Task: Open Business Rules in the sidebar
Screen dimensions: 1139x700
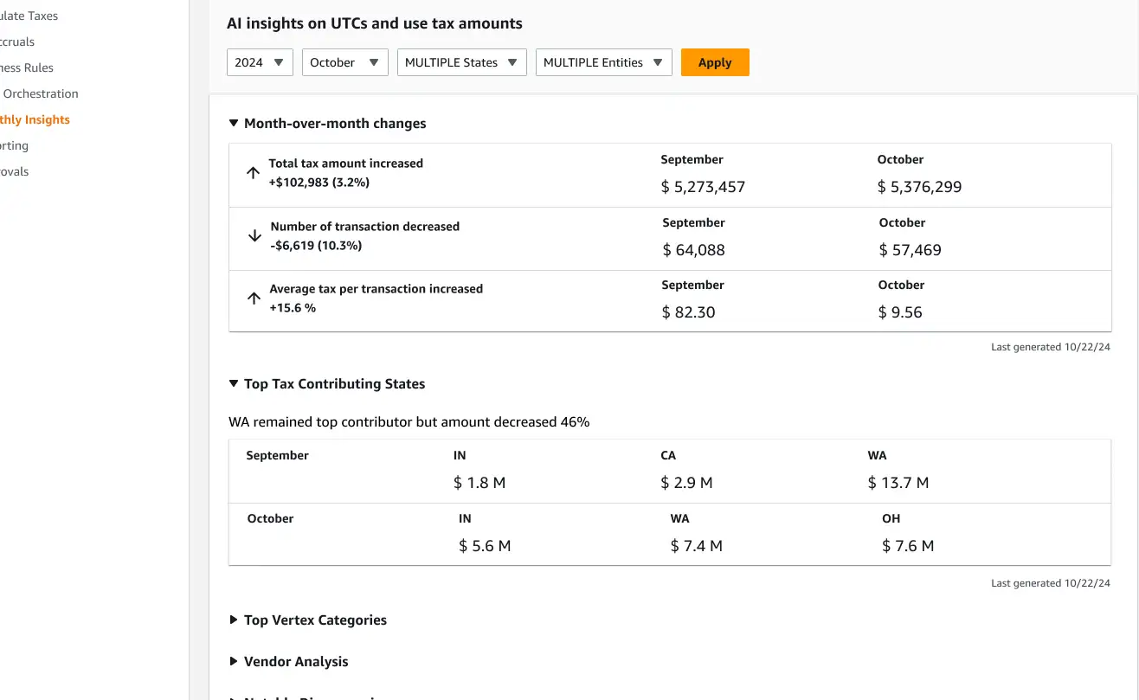Action: [27, 67]
